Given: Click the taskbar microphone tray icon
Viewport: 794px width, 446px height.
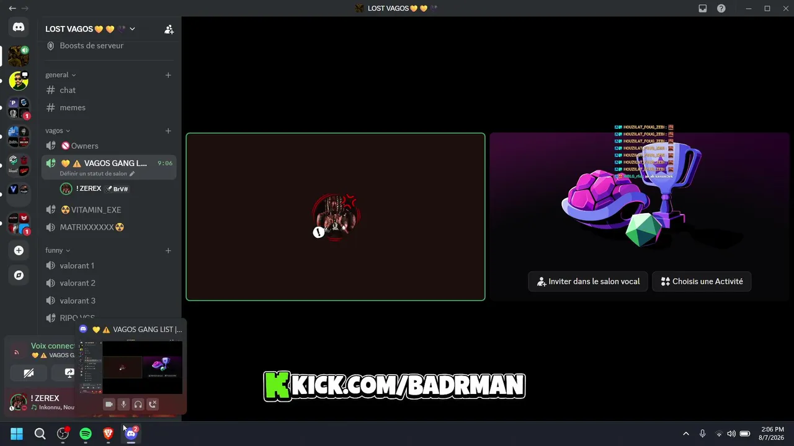Looking at the screenshot, I should 702,434.
